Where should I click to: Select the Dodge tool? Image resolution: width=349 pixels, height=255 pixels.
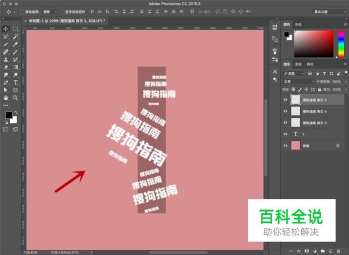(16, 75)
